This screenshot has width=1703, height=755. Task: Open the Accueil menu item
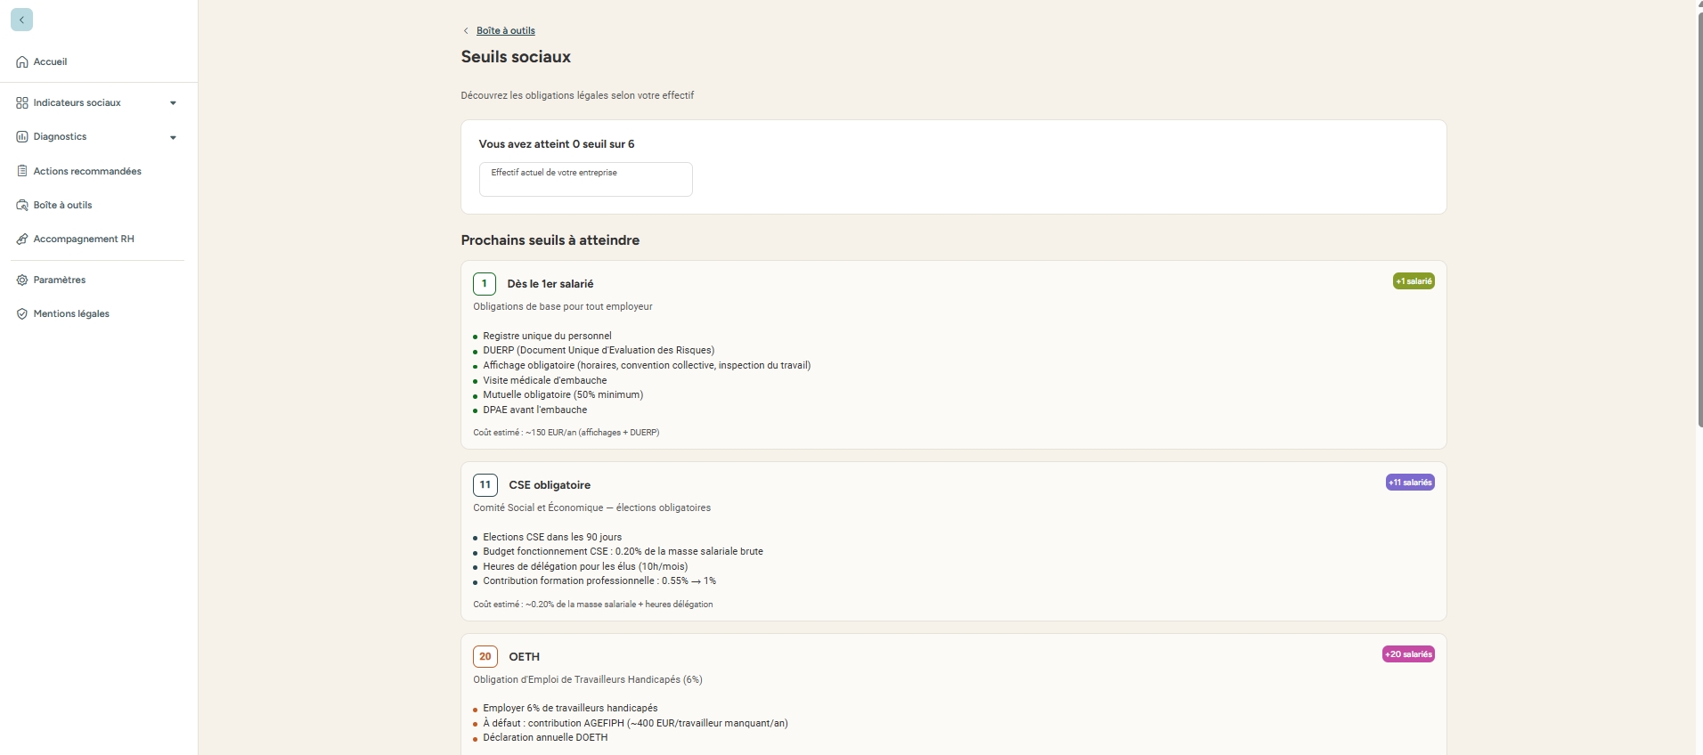point(51,62)
